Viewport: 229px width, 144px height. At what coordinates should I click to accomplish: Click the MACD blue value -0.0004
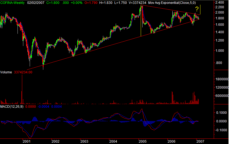[43, 107]
